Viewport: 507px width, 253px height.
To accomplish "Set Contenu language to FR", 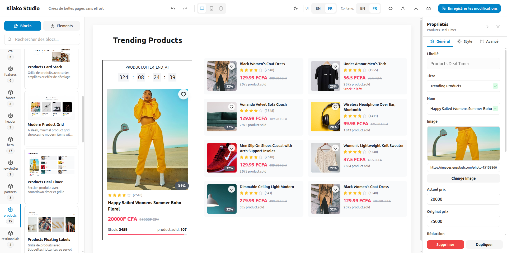I will pos(375,8).
